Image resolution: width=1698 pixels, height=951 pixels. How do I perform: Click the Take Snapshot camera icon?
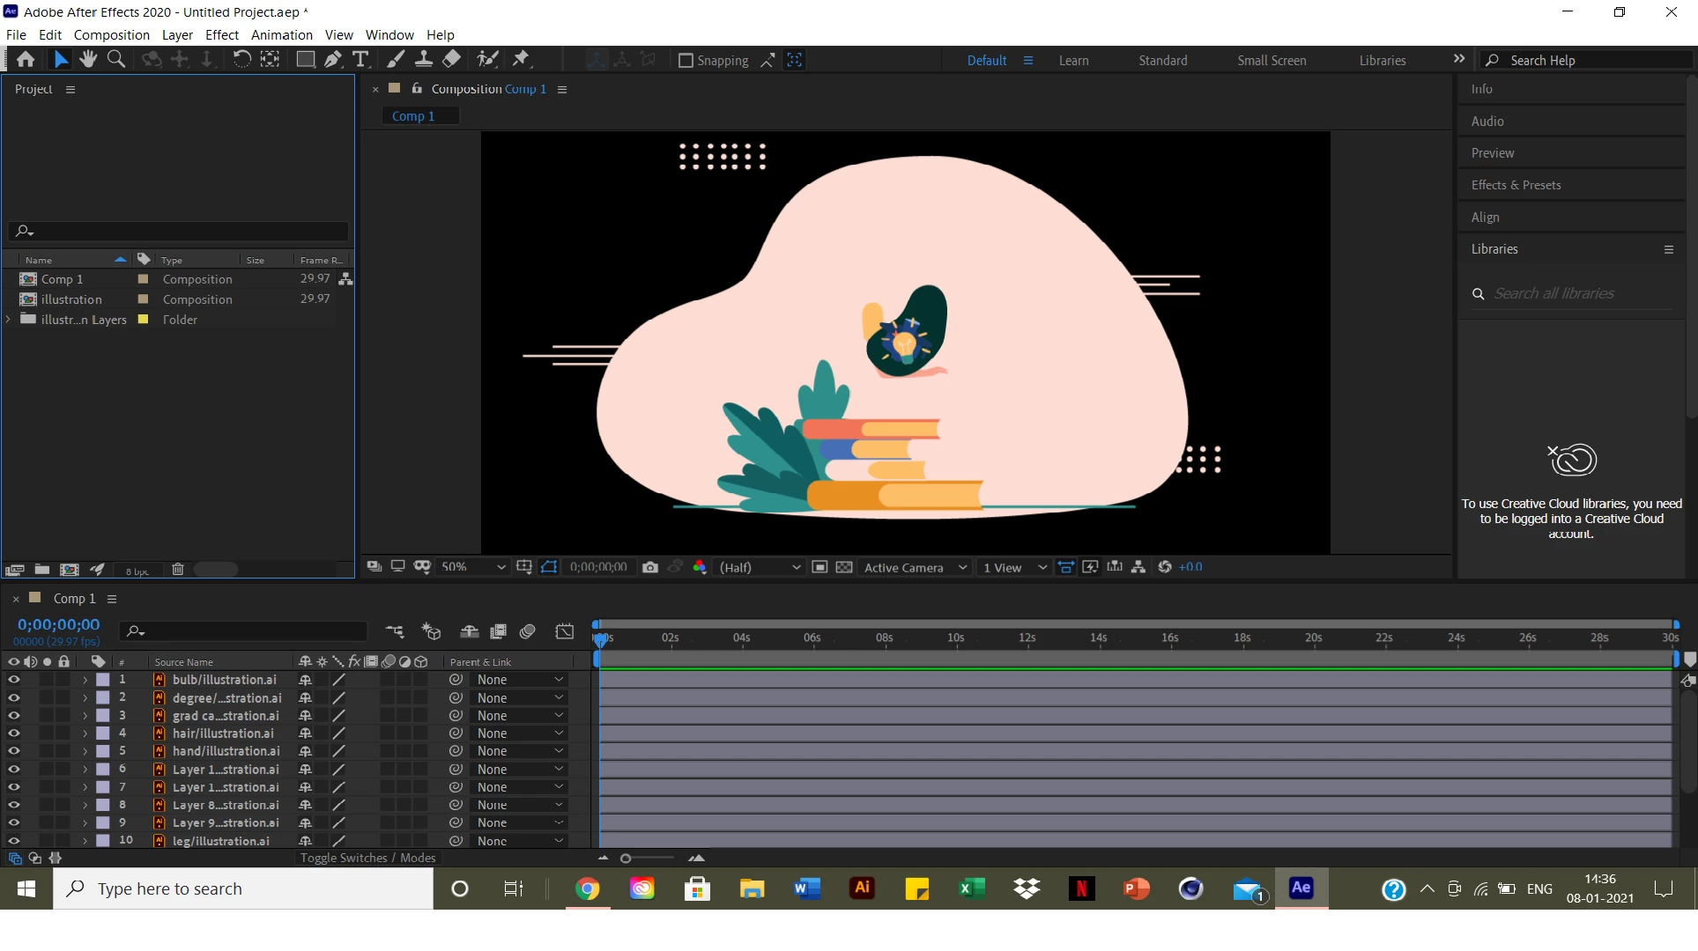650,567
